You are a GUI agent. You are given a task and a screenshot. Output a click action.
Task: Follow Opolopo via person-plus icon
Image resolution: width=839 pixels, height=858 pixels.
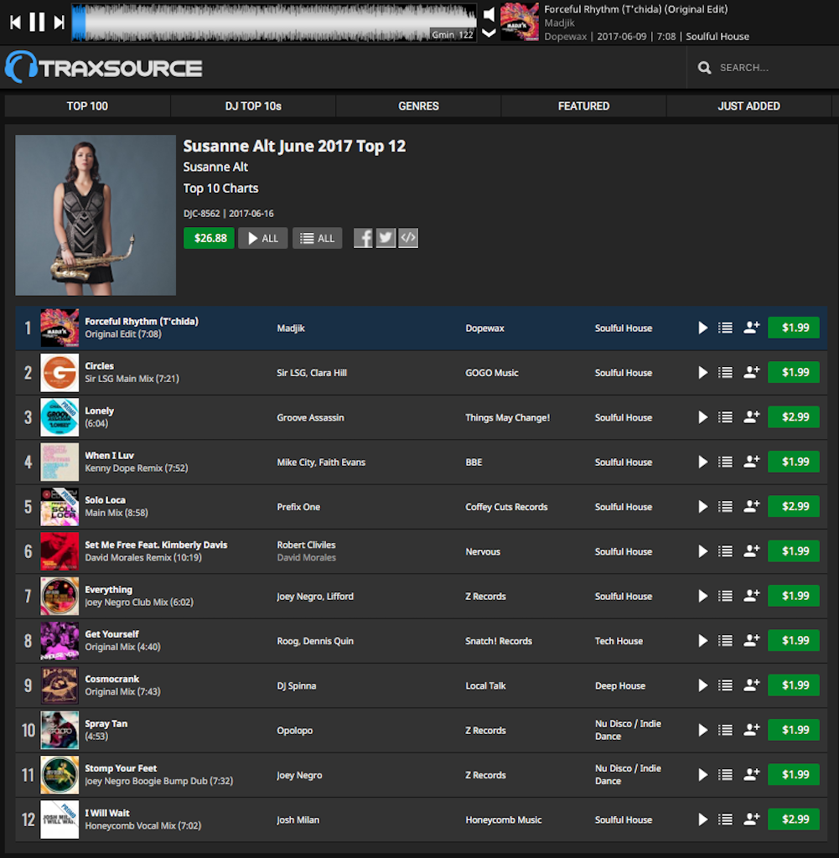click(x=752, y=730)
